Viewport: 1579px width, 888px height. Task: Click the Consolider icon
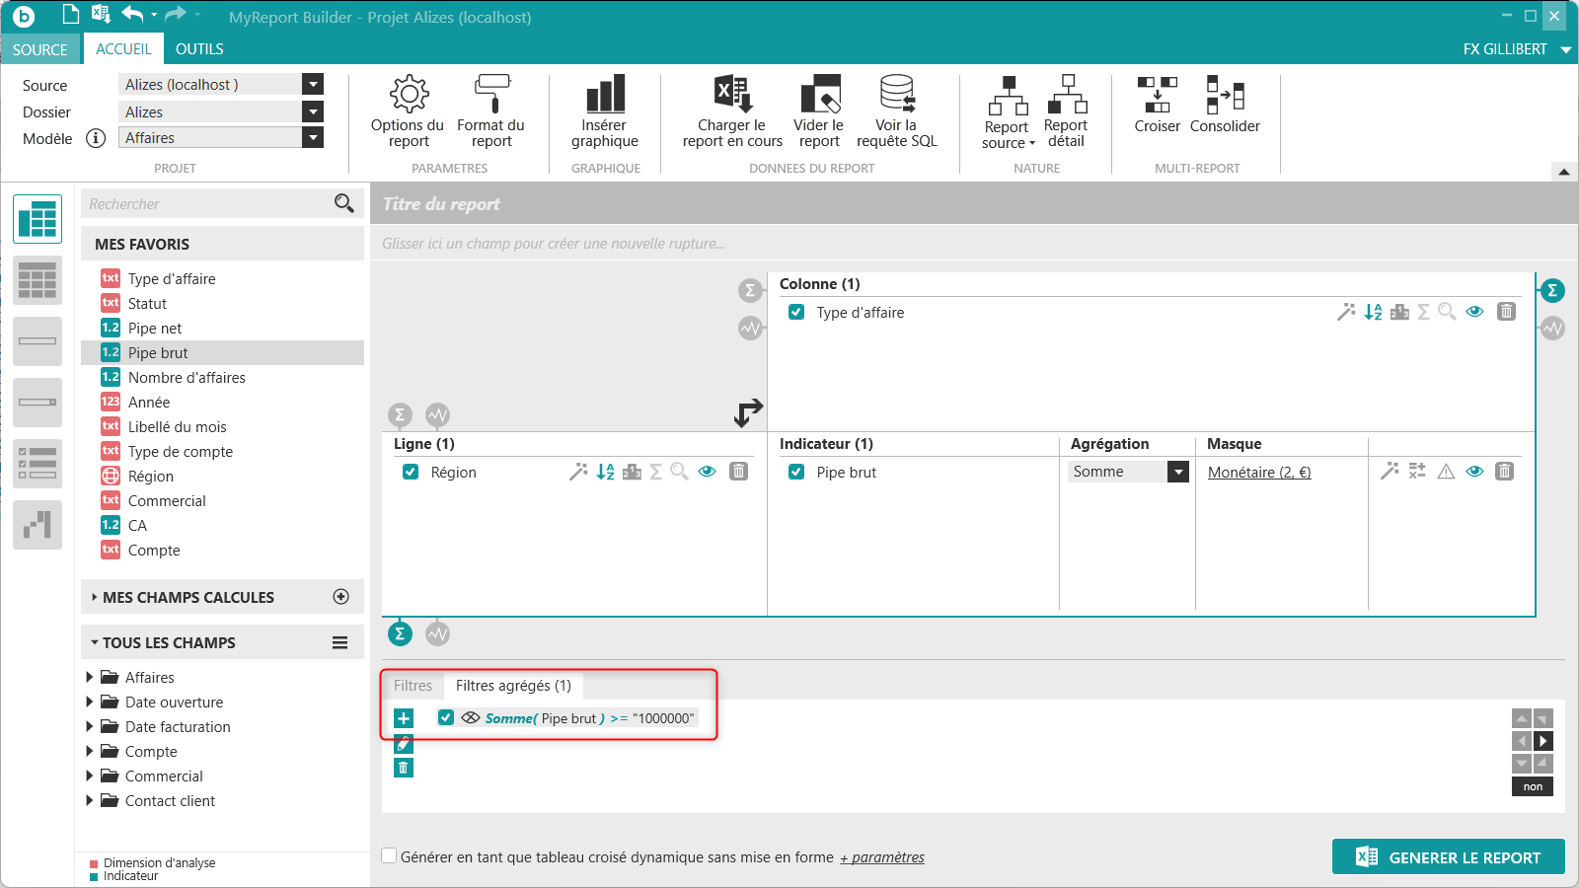click(x=1225, y=95)
